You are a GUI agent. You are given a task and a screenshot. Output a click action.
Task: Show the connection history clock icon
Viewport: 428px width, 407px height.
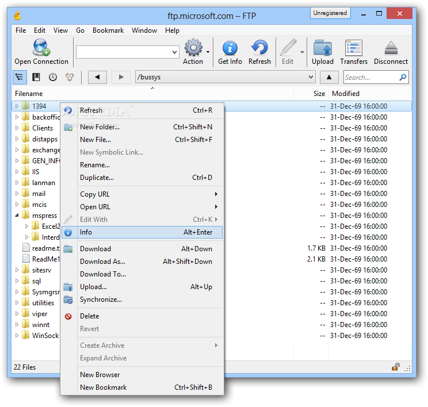click(53, 77)
